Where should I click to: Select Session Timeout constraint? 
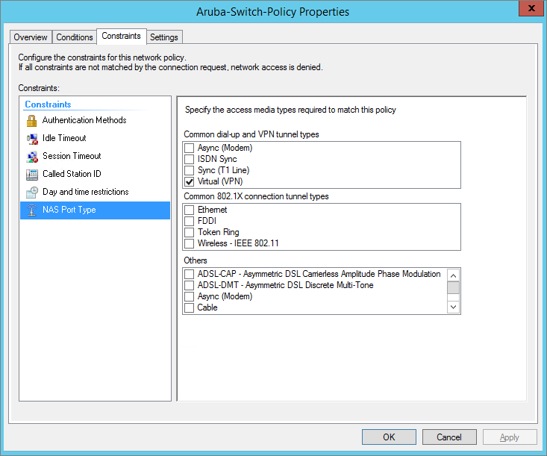tap(95, 156)
